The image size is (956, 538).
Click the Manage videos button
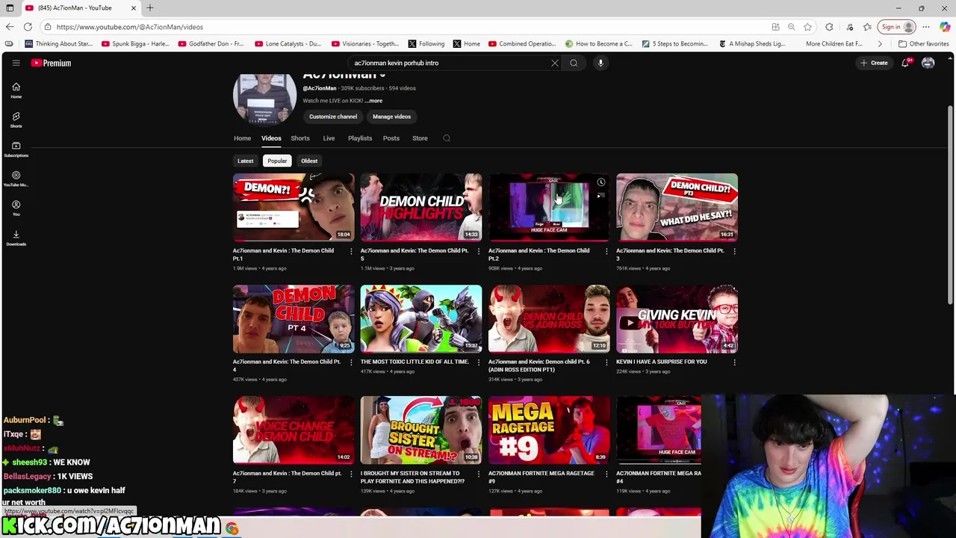[392, 117]
